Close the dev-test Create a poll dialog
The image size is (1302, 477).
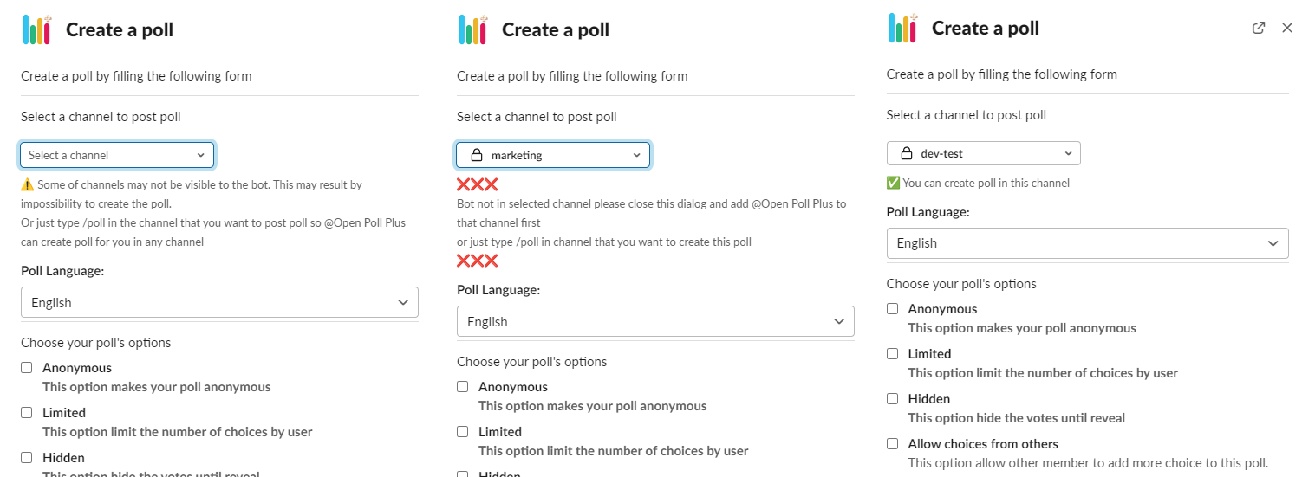[x=1287, y=28]
